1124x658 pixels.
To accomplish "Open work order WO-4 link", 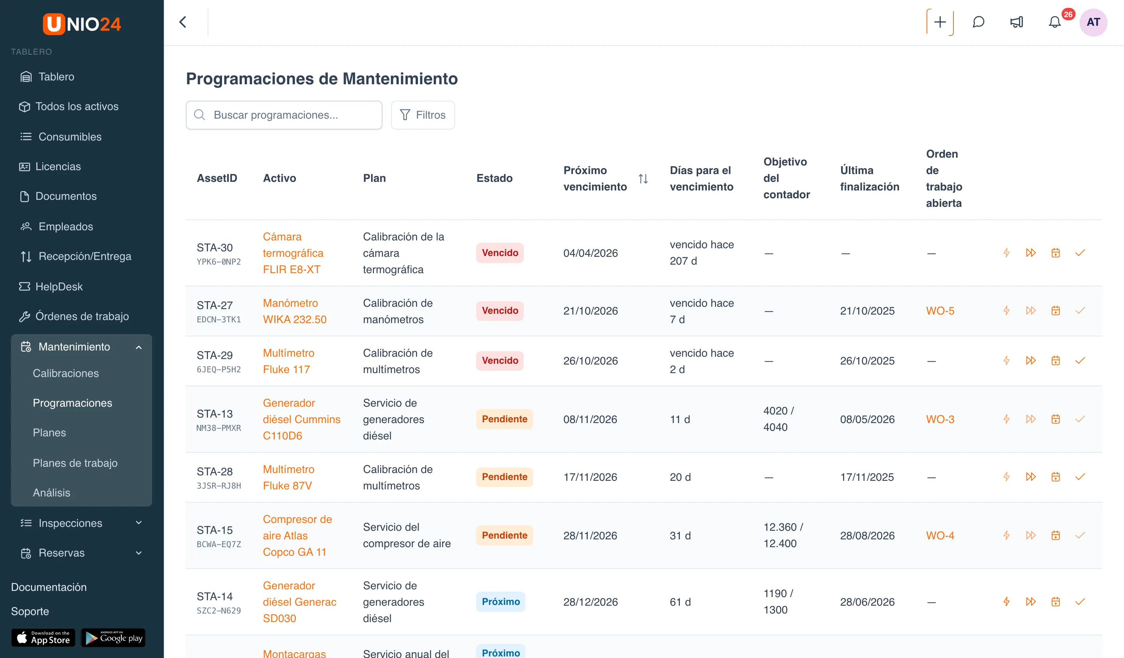I will coord(940,535).
